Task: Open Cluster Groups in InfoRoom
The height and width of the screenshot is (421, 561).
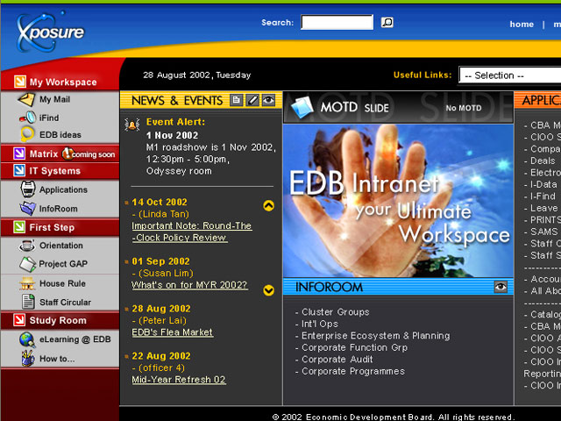Action: [336, 312]
